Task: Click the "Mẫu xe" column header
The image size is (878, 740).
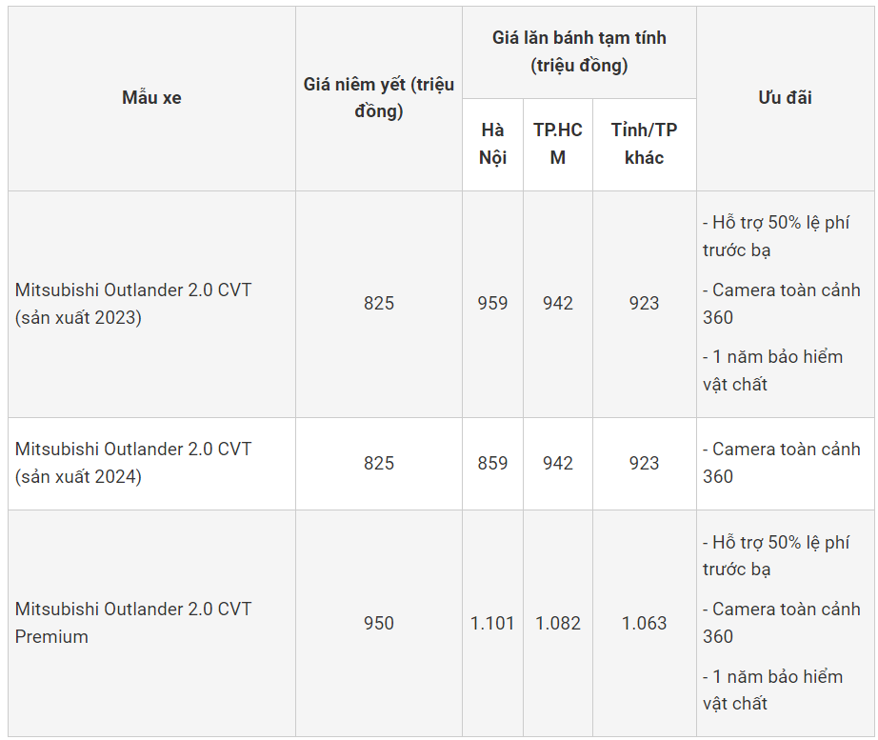Action: click(151, 98)
